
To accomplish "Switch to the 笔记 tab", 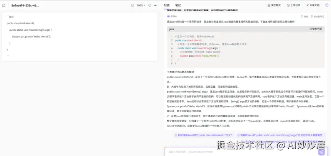I will pos(178,5).
